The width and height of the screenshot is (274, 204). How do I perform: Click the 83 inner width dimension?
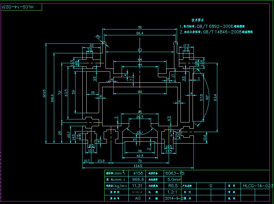click(140, 50)
